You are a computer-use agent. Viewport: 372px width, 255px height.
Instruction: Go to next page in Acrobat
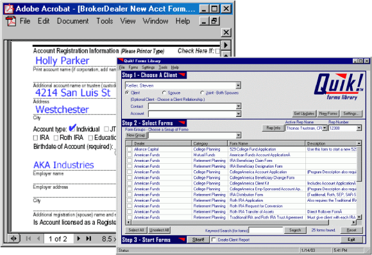(79, 238)
